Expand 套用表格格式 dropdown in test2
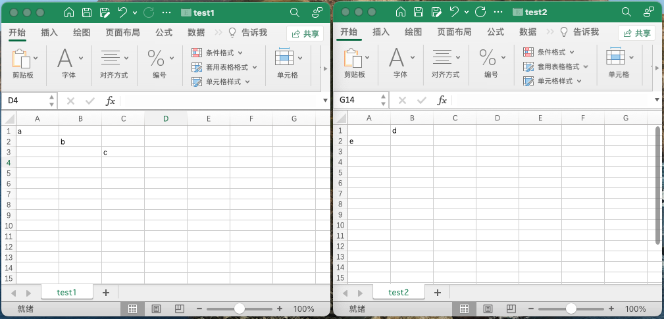This screenshot has height=319, width=664. click(586, 67)
